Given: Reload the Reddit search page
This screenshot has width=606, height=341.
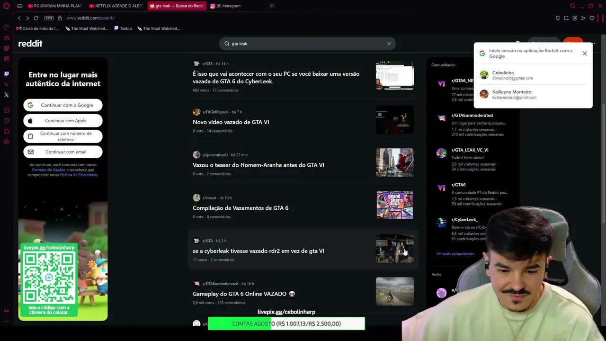Looking at the screenshot, I should [x=36, y=18].
